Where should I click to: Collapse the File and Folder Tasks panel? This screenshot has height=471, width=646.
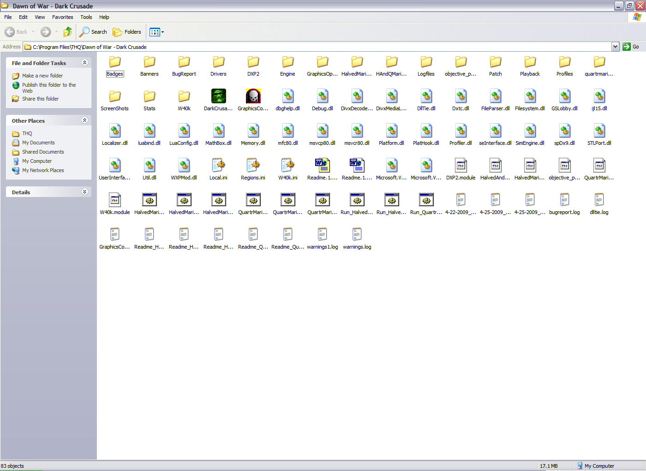click(85, 63)
